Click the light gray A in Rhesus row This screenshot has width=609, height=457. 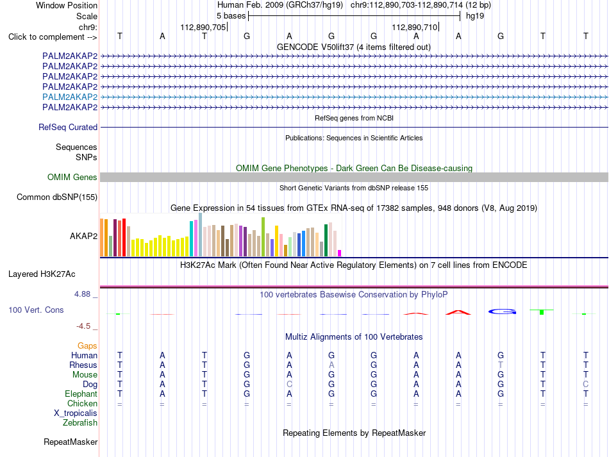click(331, 365)
